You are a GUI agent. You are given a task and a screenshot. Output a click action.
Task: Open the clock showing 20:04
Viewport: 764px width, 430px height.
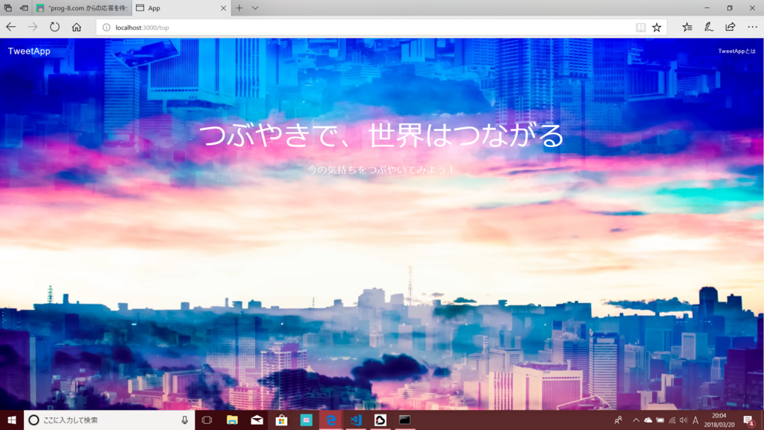(719, 420)
